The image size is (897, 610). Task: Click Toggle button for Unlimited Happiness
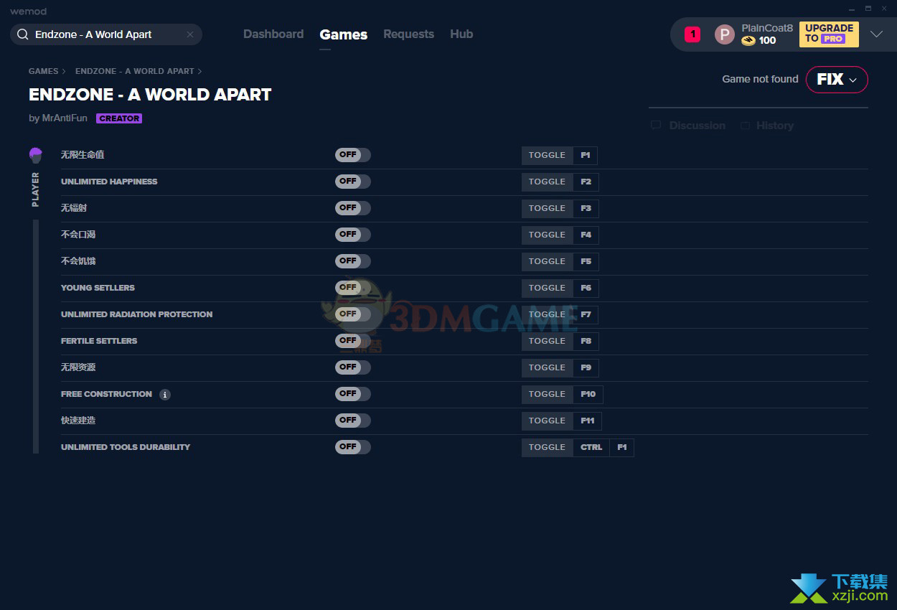pyautogui.click(x=548, y=182)
